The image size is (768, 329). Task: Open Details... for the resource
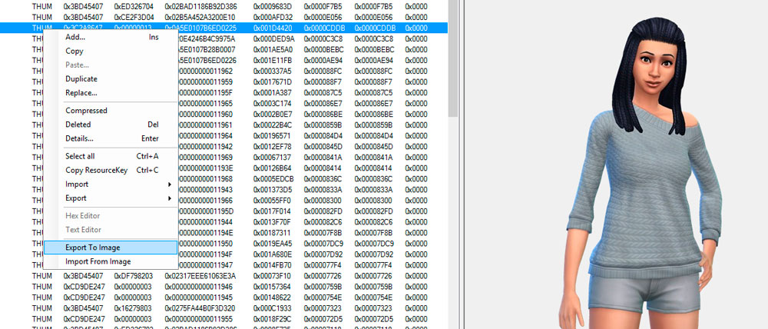(x=80, y=138)
